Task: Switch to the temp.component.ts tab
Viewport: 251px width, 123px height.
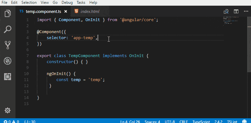Action: (43, 12)
